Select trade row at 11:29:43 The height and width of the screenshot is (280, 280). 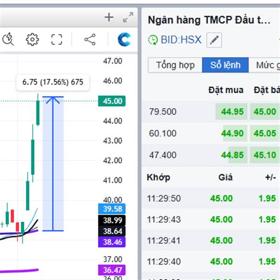click(x=211, y=219)
